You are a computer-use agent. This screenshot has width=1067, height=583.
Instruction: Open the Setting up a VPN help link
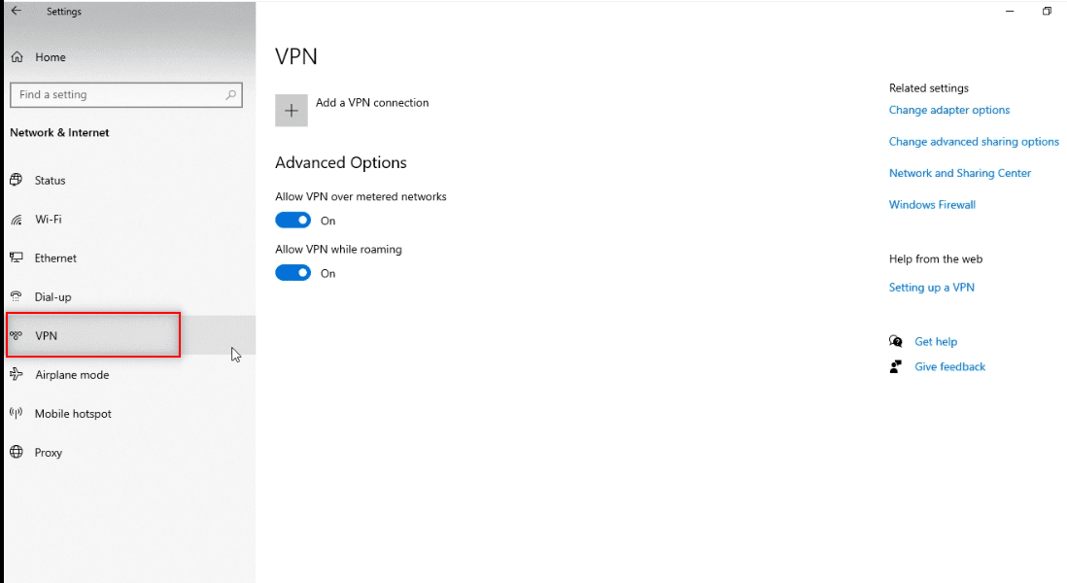click(x=932, y=287)
